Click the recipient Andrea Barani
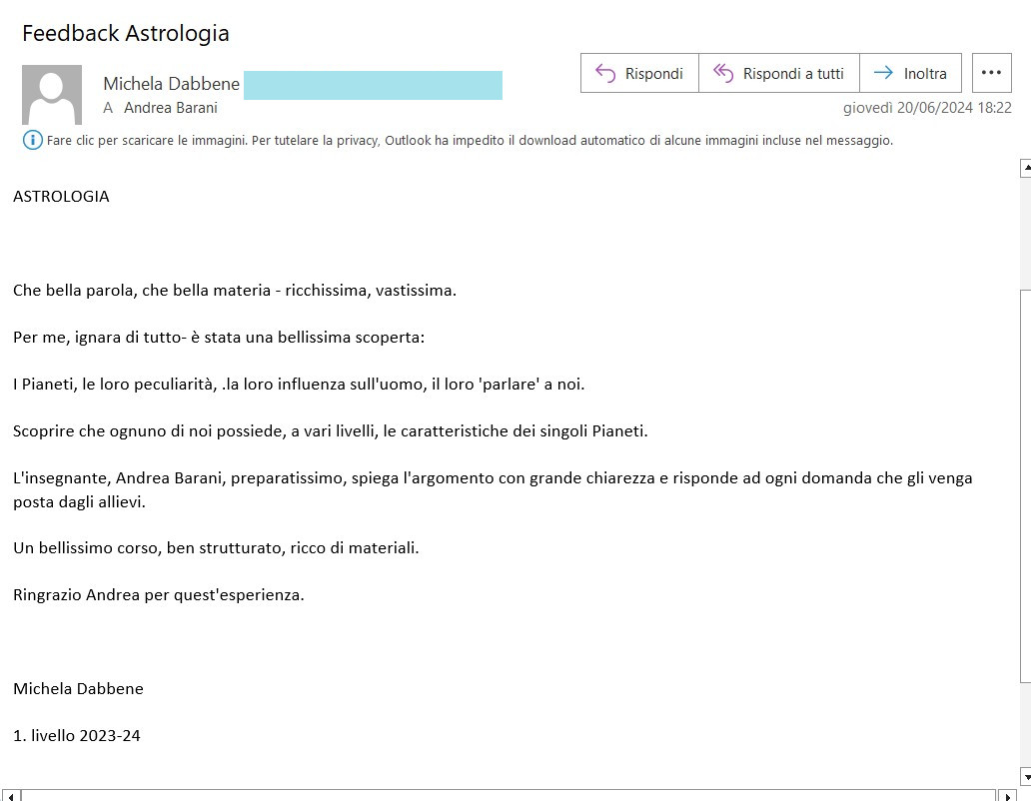The width and height of the screenshot is (1031, 801). coord(171,108)
